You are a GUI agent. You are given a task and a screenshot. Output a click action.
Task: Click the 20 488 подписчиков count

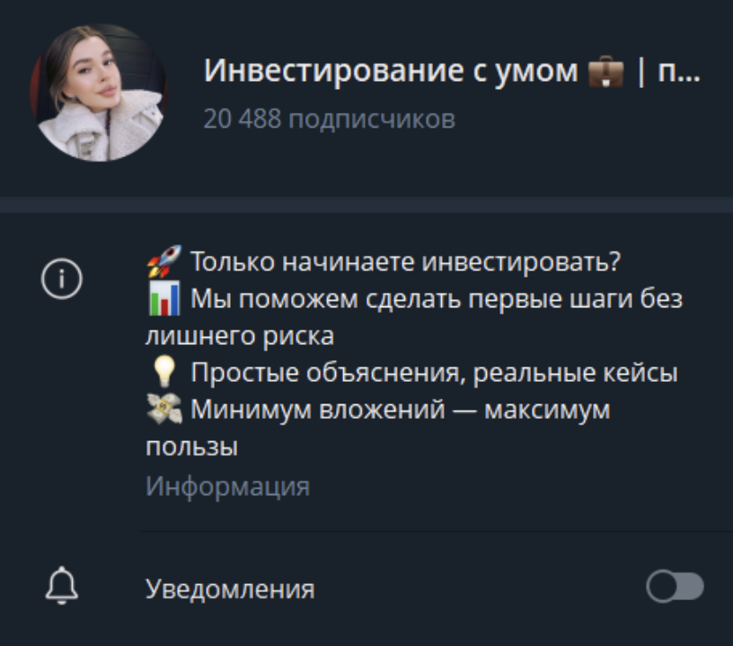coord(329,119)
